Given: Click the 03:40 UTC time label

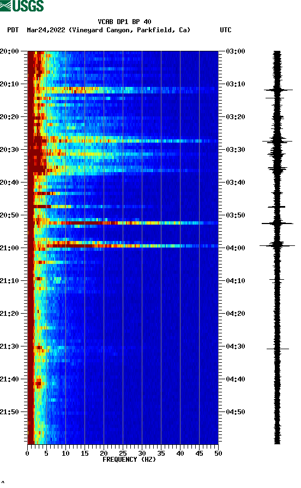Looking at the screenshot, I should [x=236, y=182].
